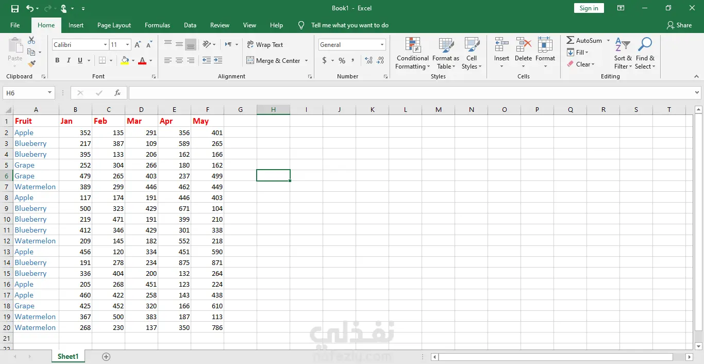Select the Sheet1 tab
This screenshot has height=364, width=704.
[68, 357]
